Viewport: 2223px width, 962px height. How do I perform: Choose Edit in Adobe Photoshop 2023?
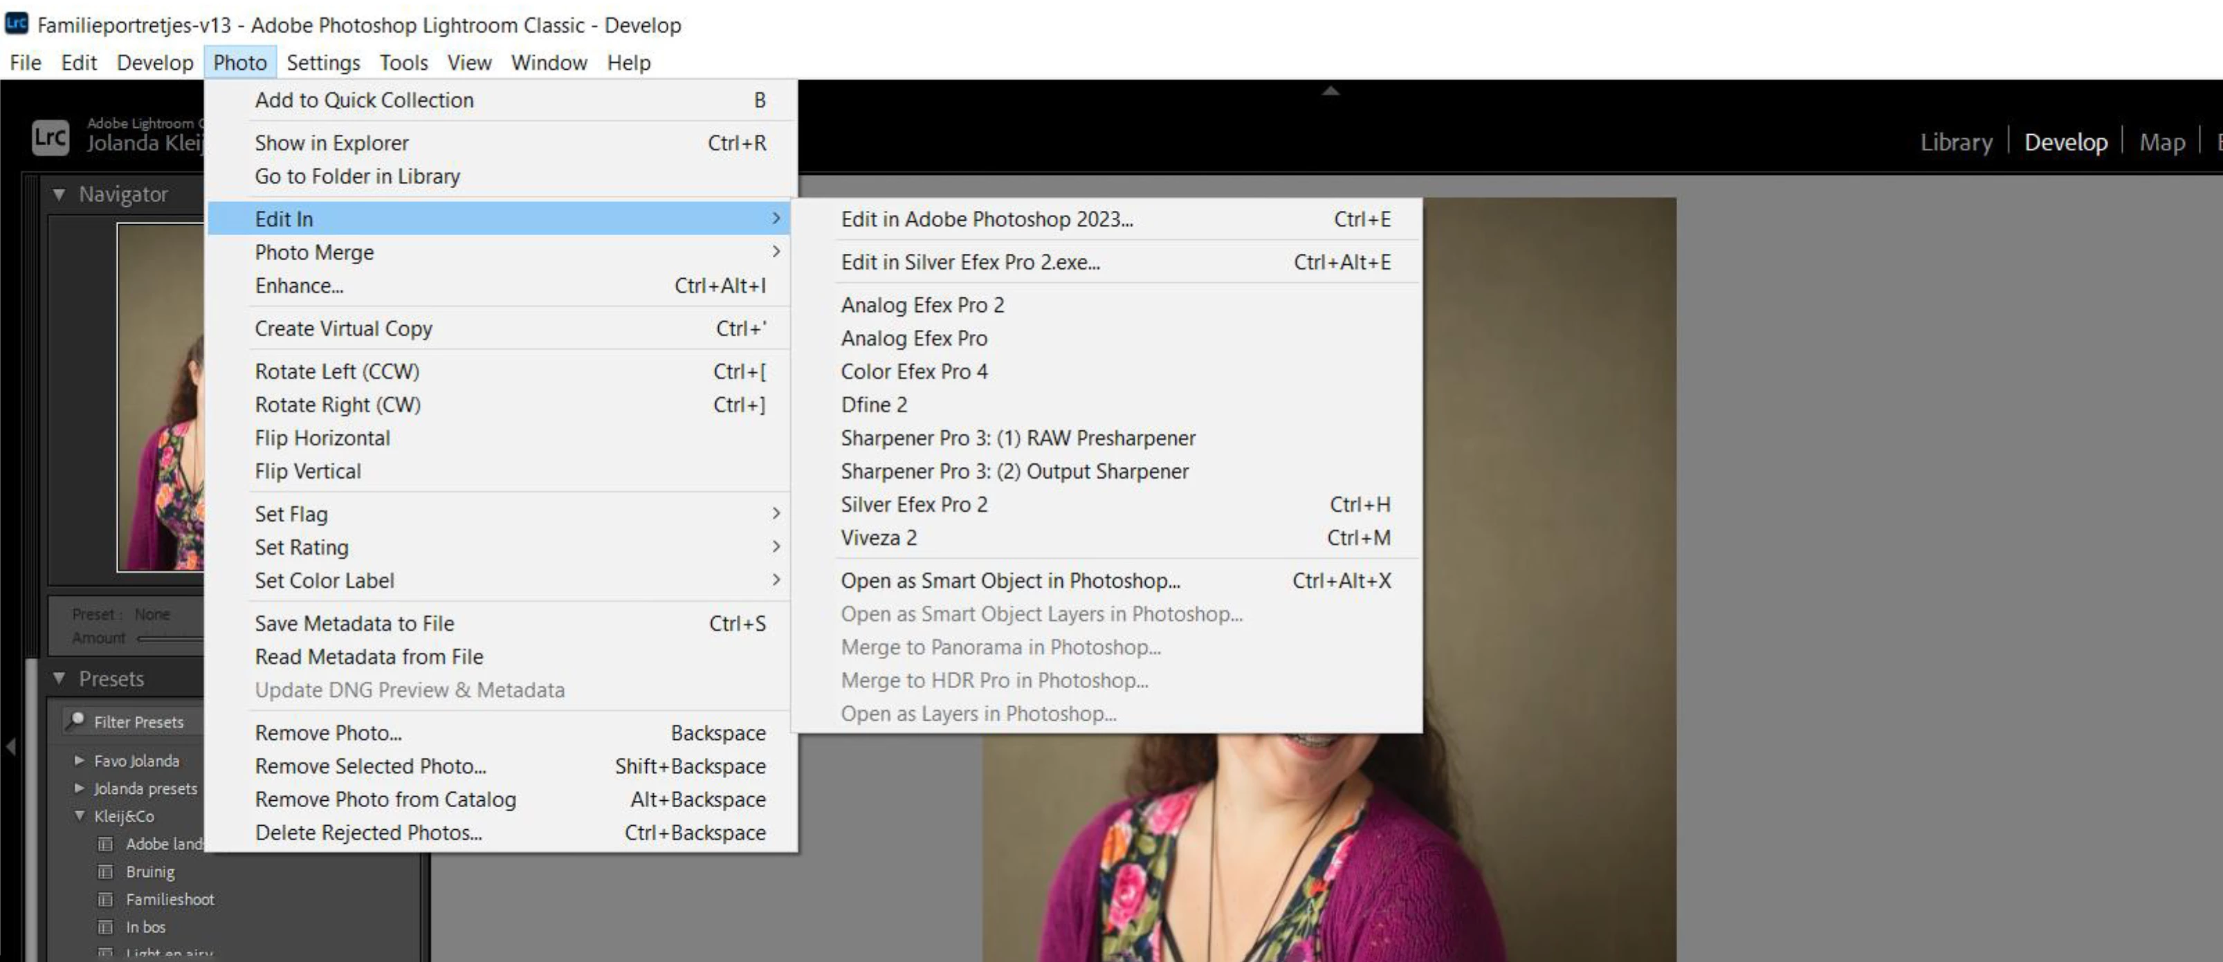pyautogui.click(x=987, y=219)
